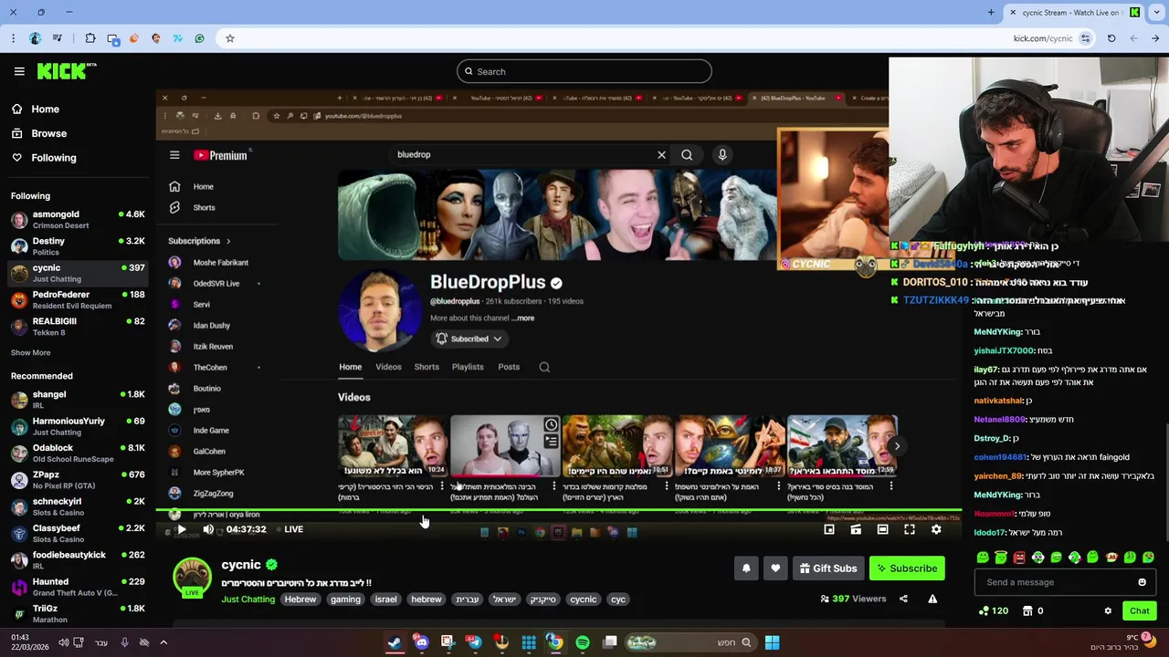This screenshot has width=1169, height=657.
Task: Expand the YouTube Subscriptions section
Action: tap(200, 241)
